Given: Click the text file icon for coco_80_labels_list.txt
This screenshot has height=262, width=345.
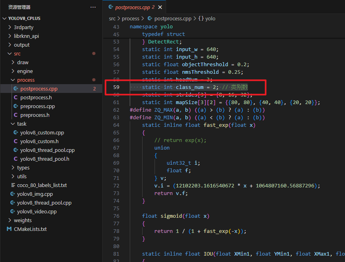Looking at the screenshot, I should 13,185.
